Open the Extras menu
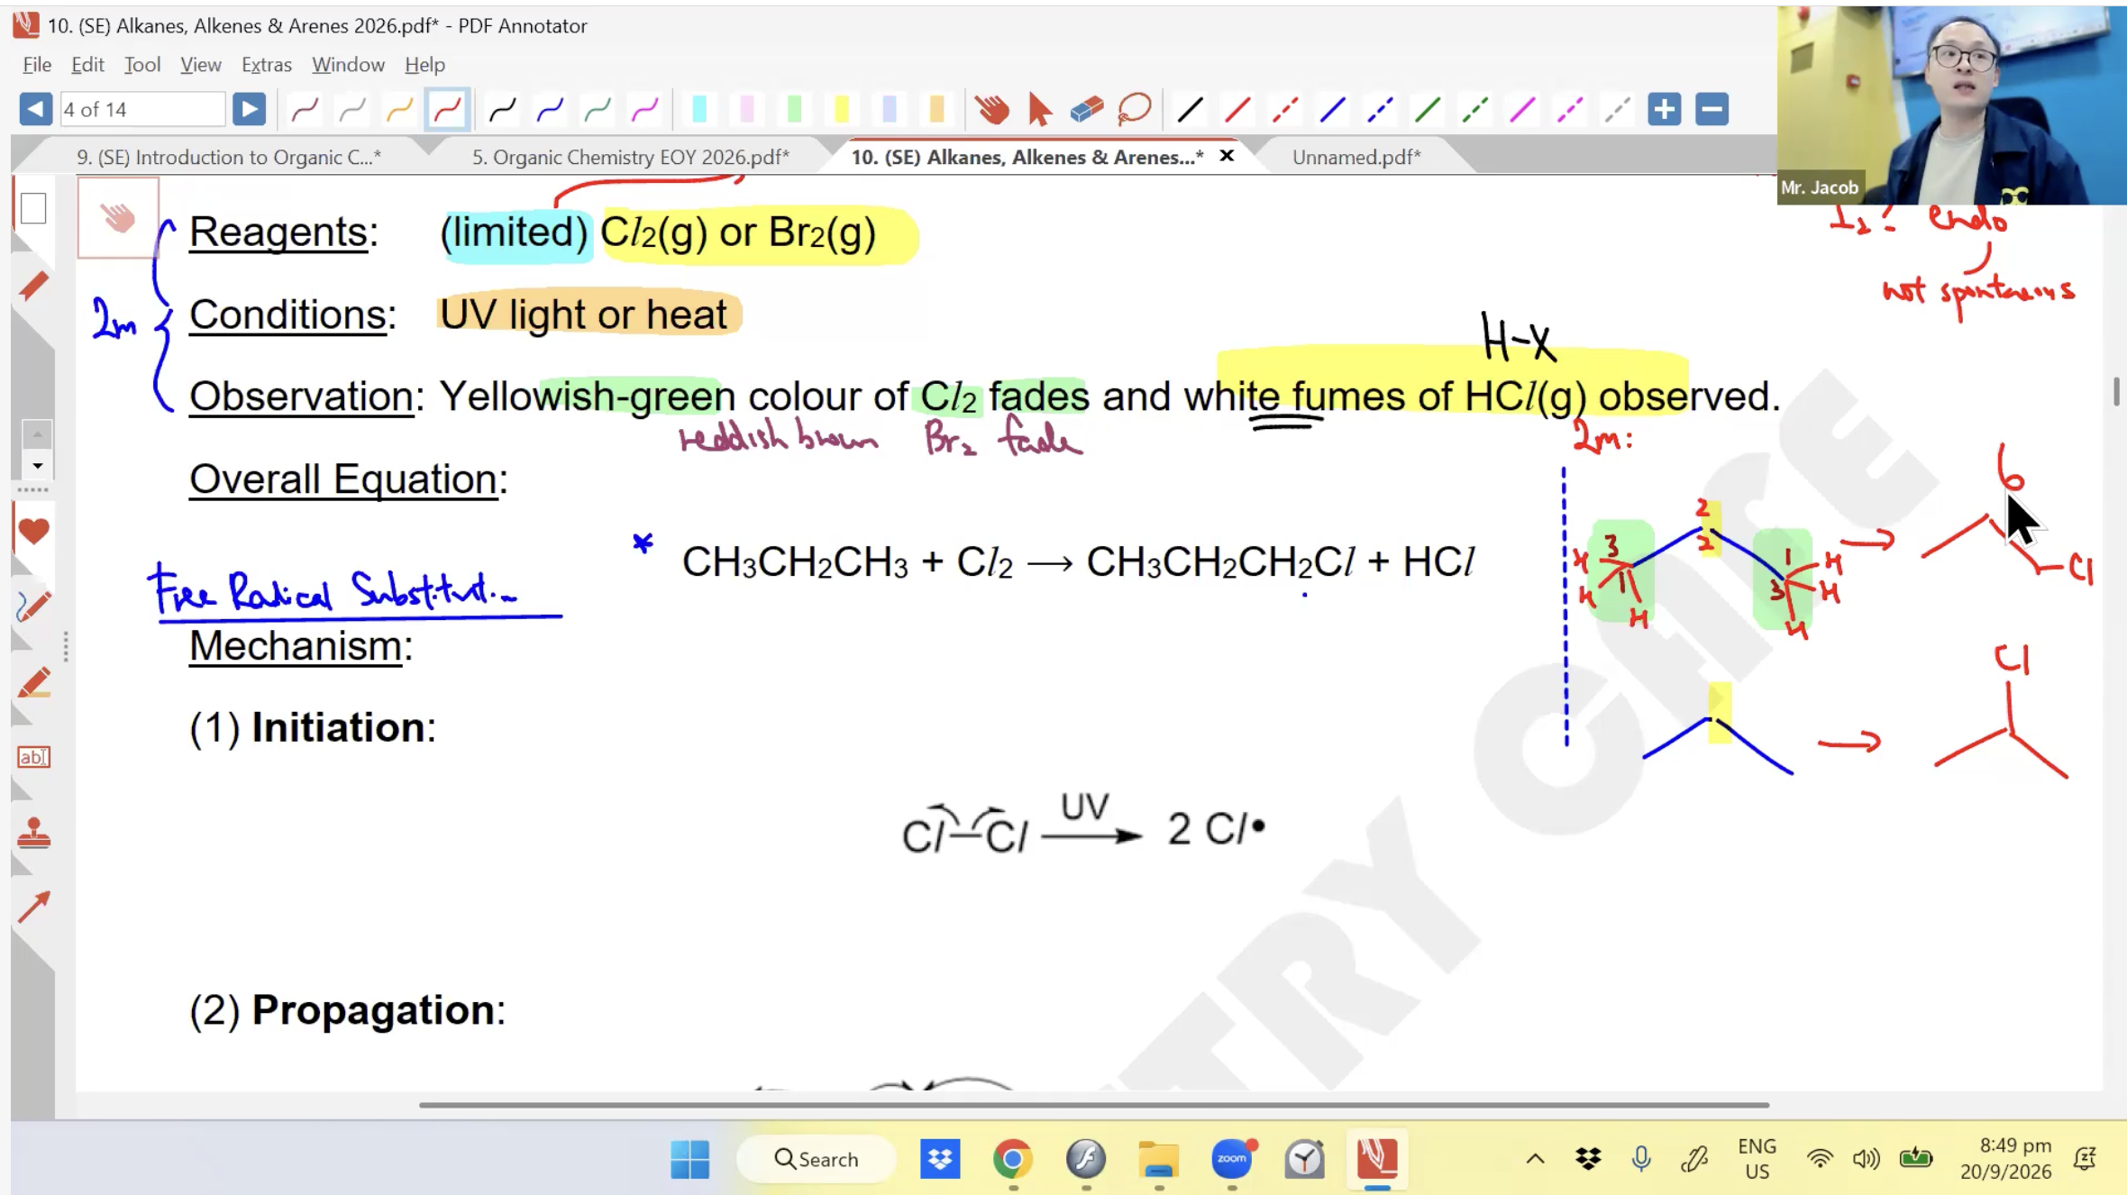 pyautogui.click(x=267, y=65)
